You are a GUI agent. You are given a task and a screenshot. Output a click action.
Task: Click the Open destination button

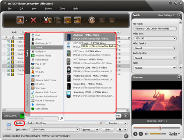(107, 129)
